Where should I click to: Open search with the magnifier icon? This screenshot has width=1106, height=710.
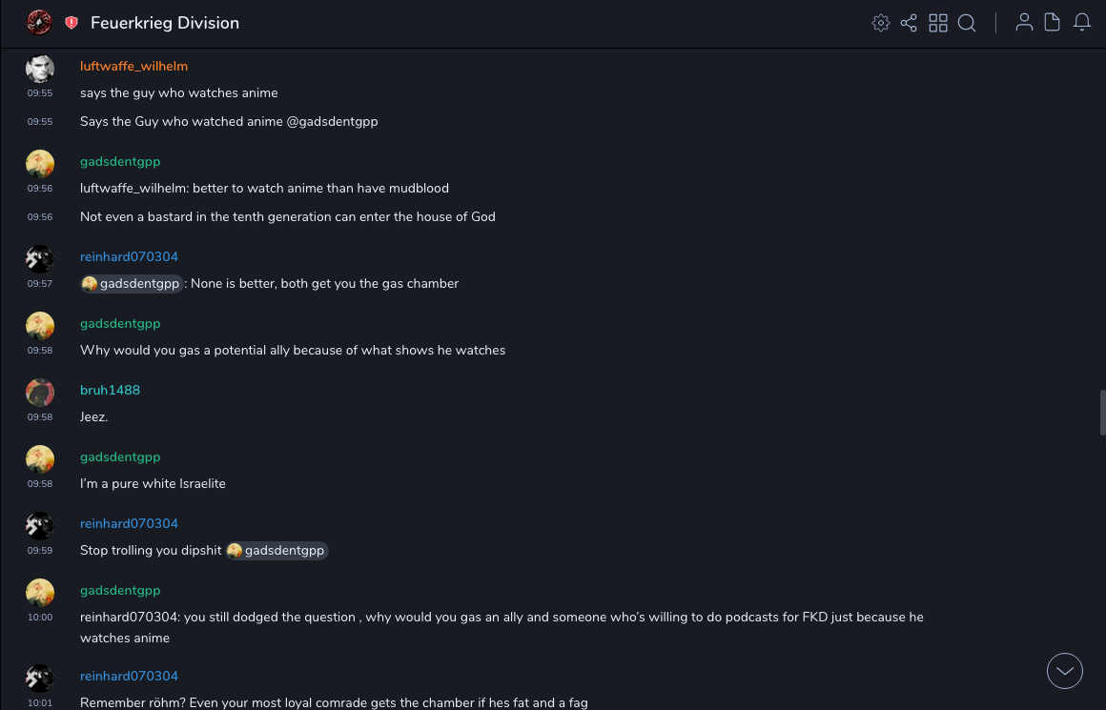[967, 23]
